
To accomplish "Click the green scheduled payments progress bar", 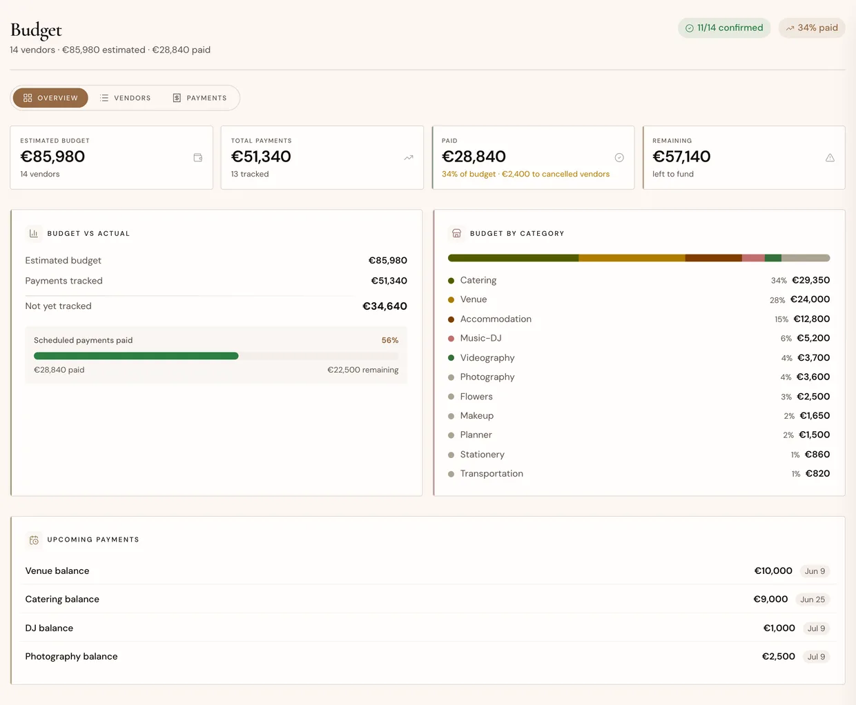I will click(x=136, y=356).
